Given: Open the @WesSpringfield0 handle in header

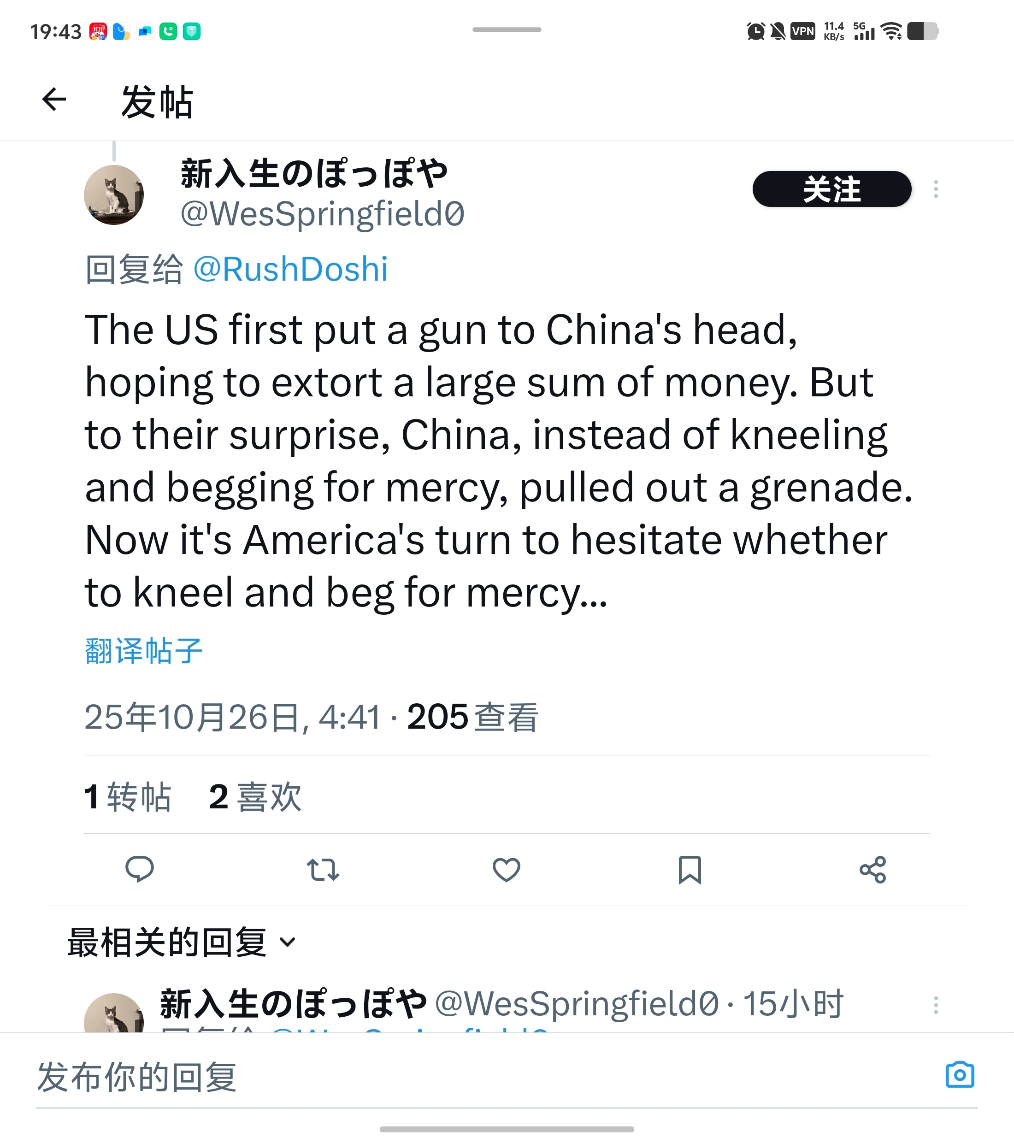Looking at the screenshot, I should [322, 214].
